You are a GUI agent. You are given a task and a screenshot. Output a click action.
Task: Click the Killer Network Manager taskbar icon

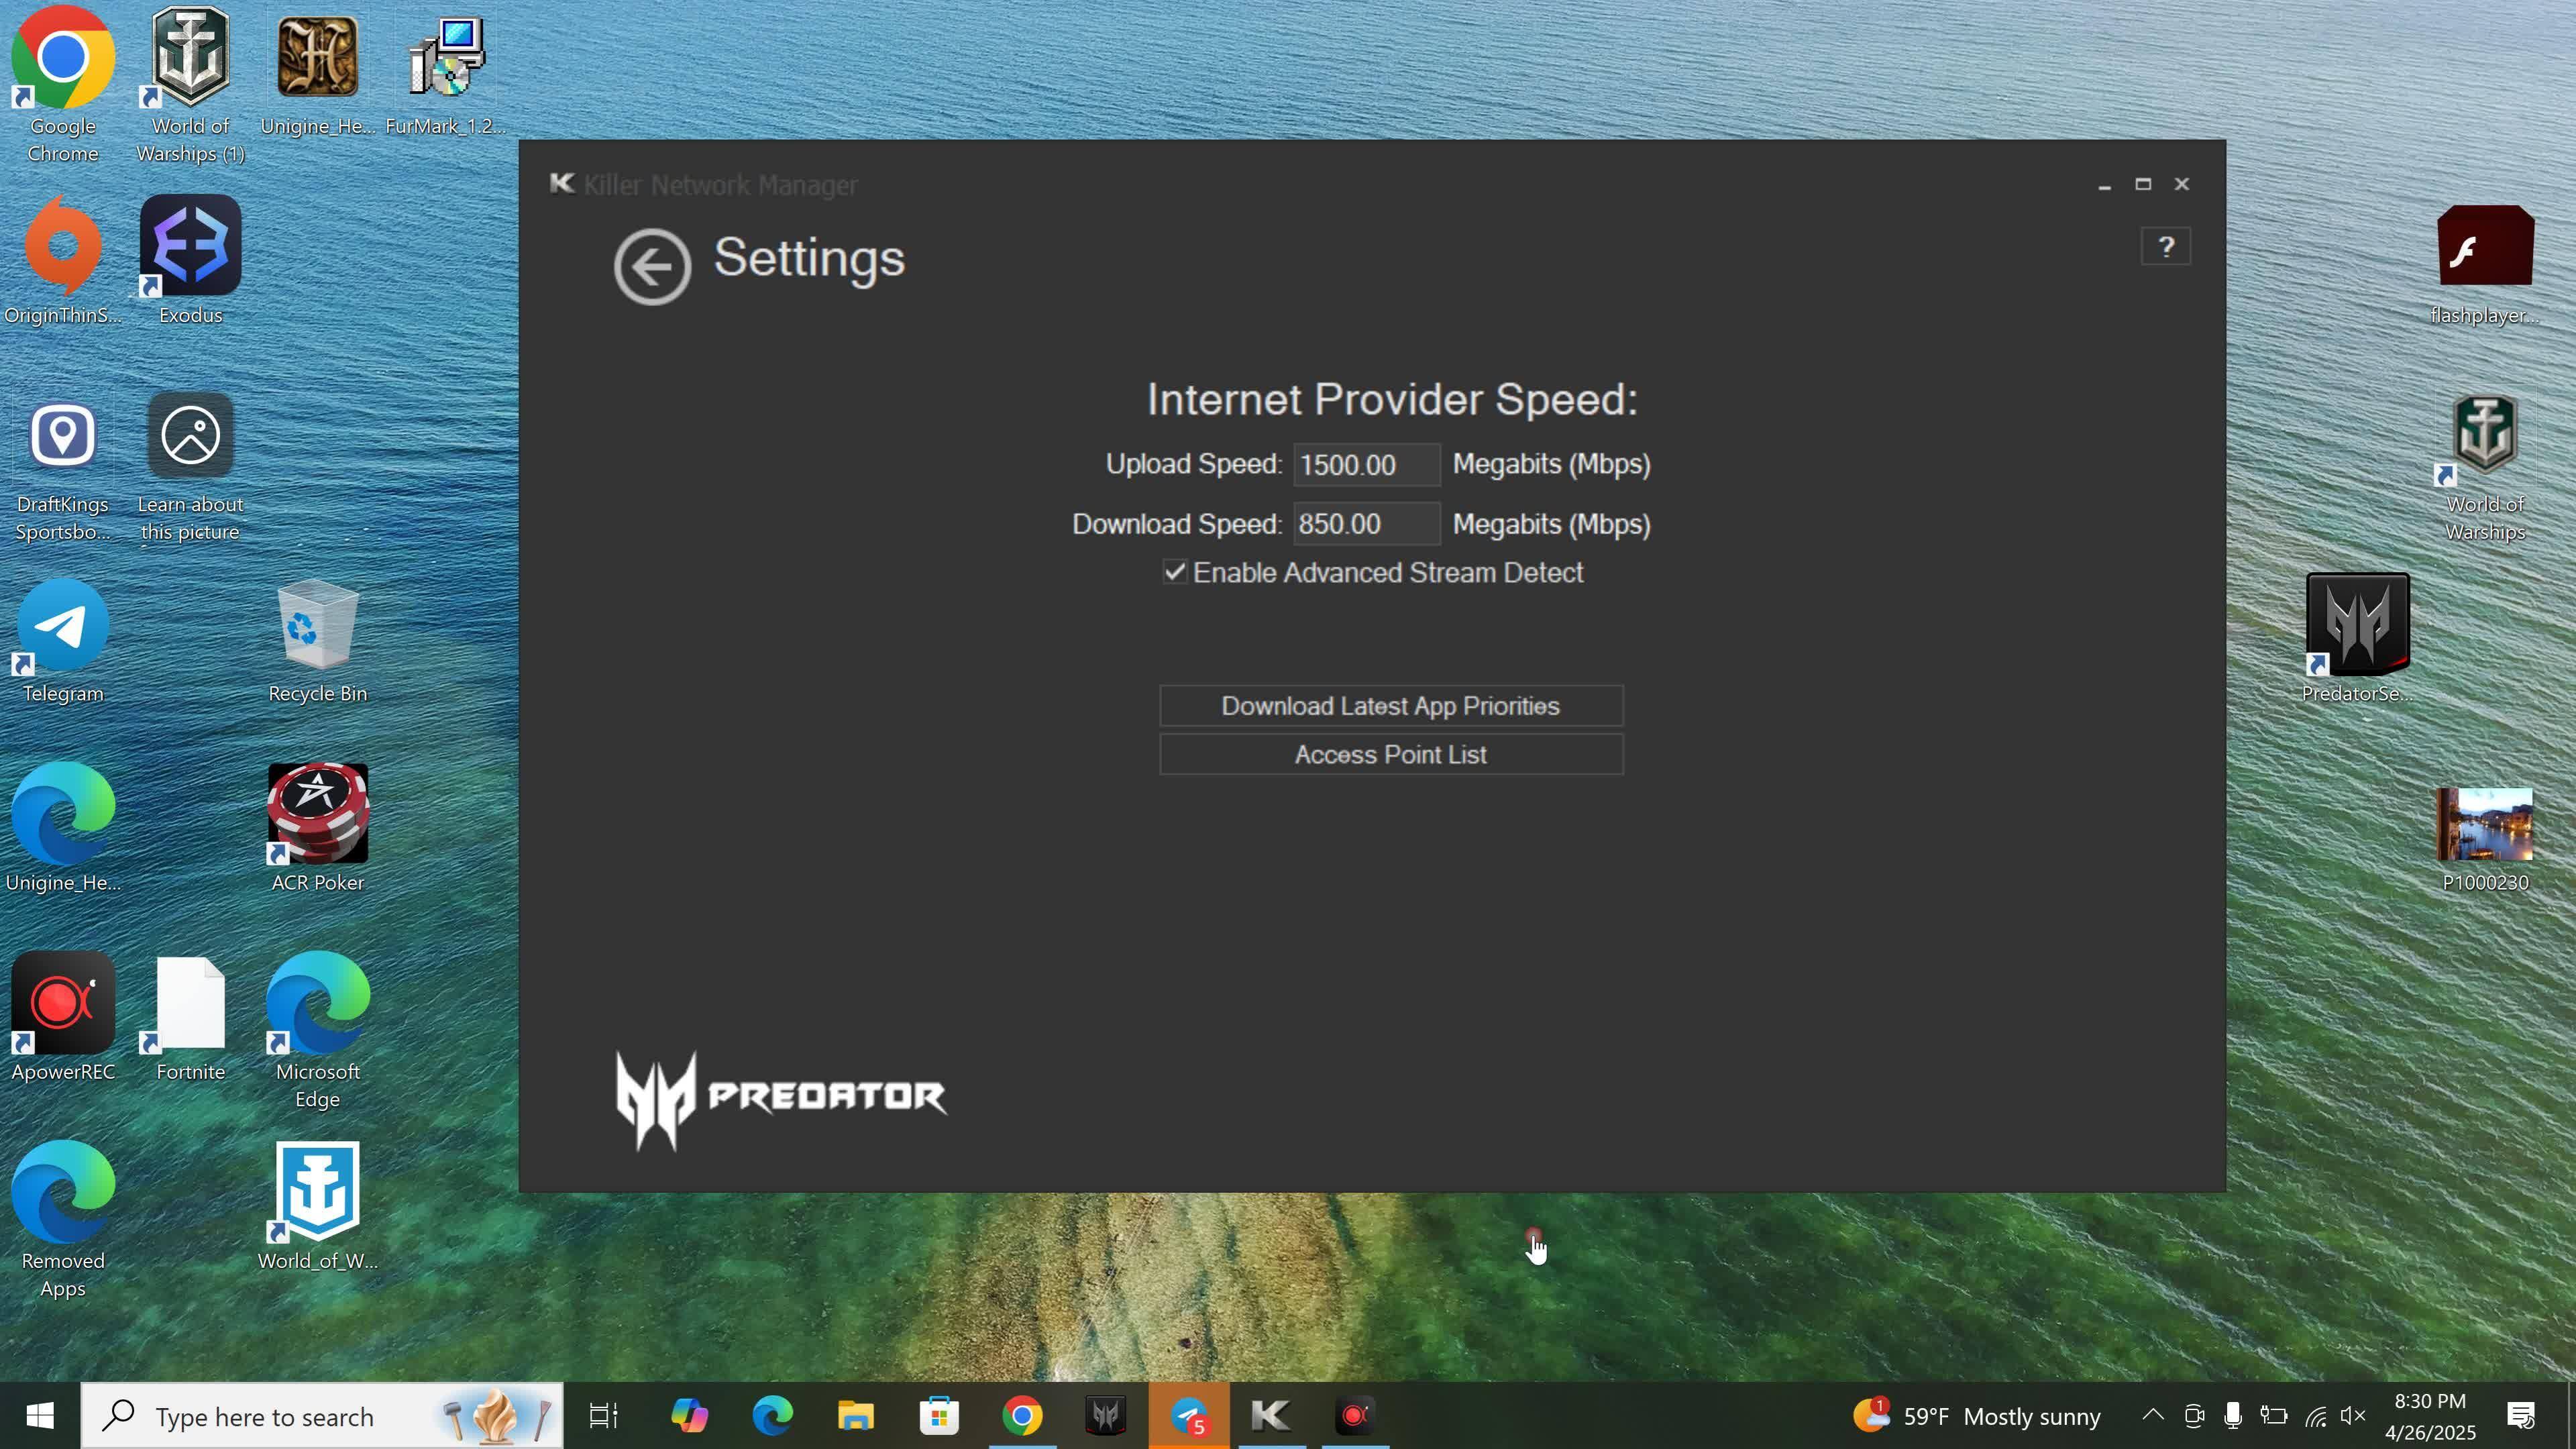click(1271, 1416)
